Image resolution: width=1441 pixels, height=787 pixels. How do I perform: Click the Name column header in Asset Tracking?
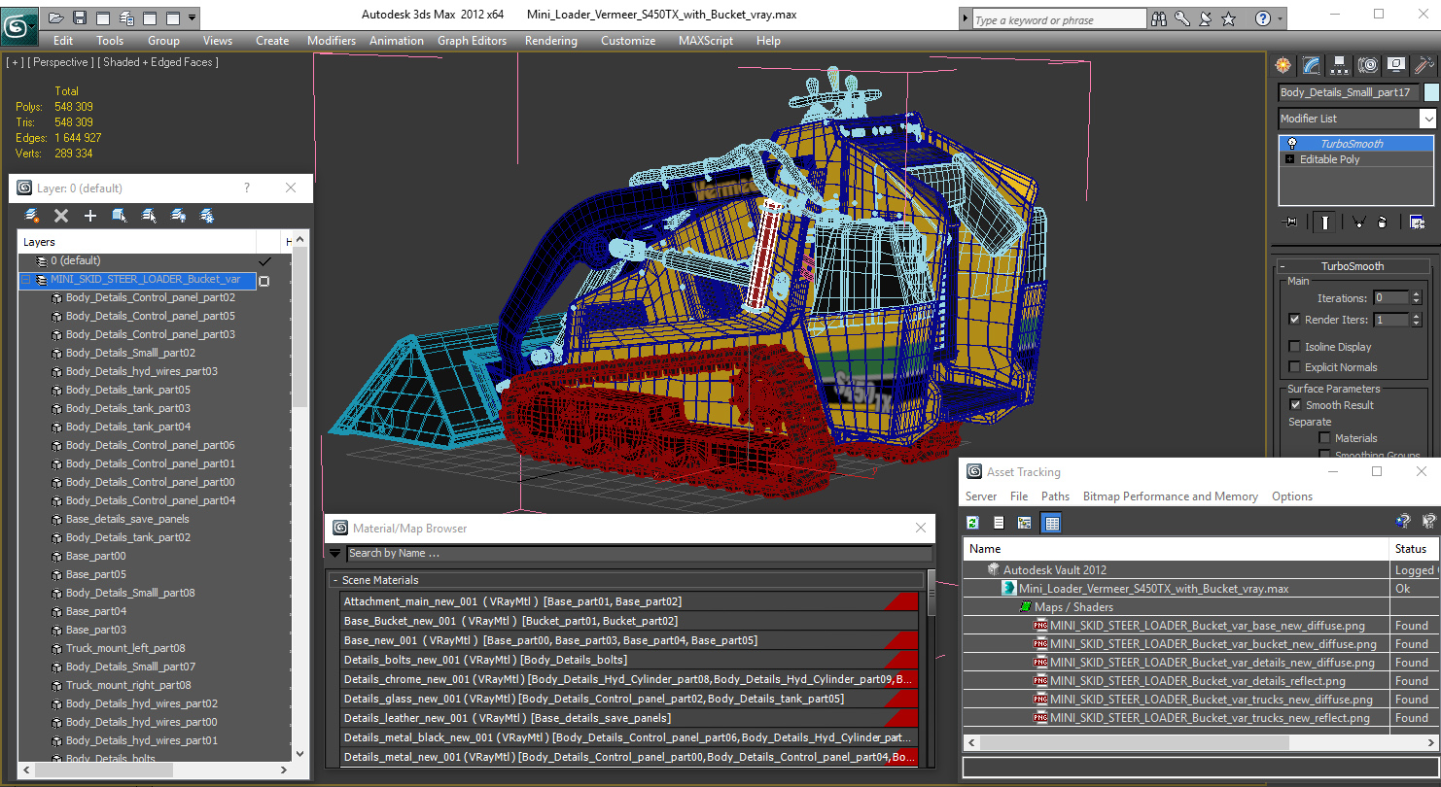pos(1177,549)
